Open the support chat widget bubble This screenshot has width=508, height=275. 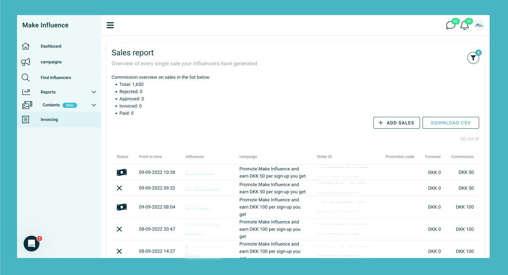32,244
